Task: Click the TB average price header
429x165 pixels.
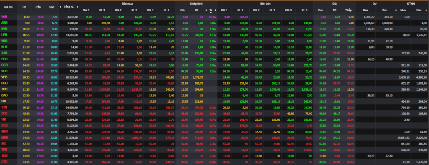Action: [x=334, y=10]
